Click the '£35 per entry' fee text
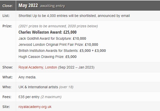The image size is (160, 111). pos(29,97)
